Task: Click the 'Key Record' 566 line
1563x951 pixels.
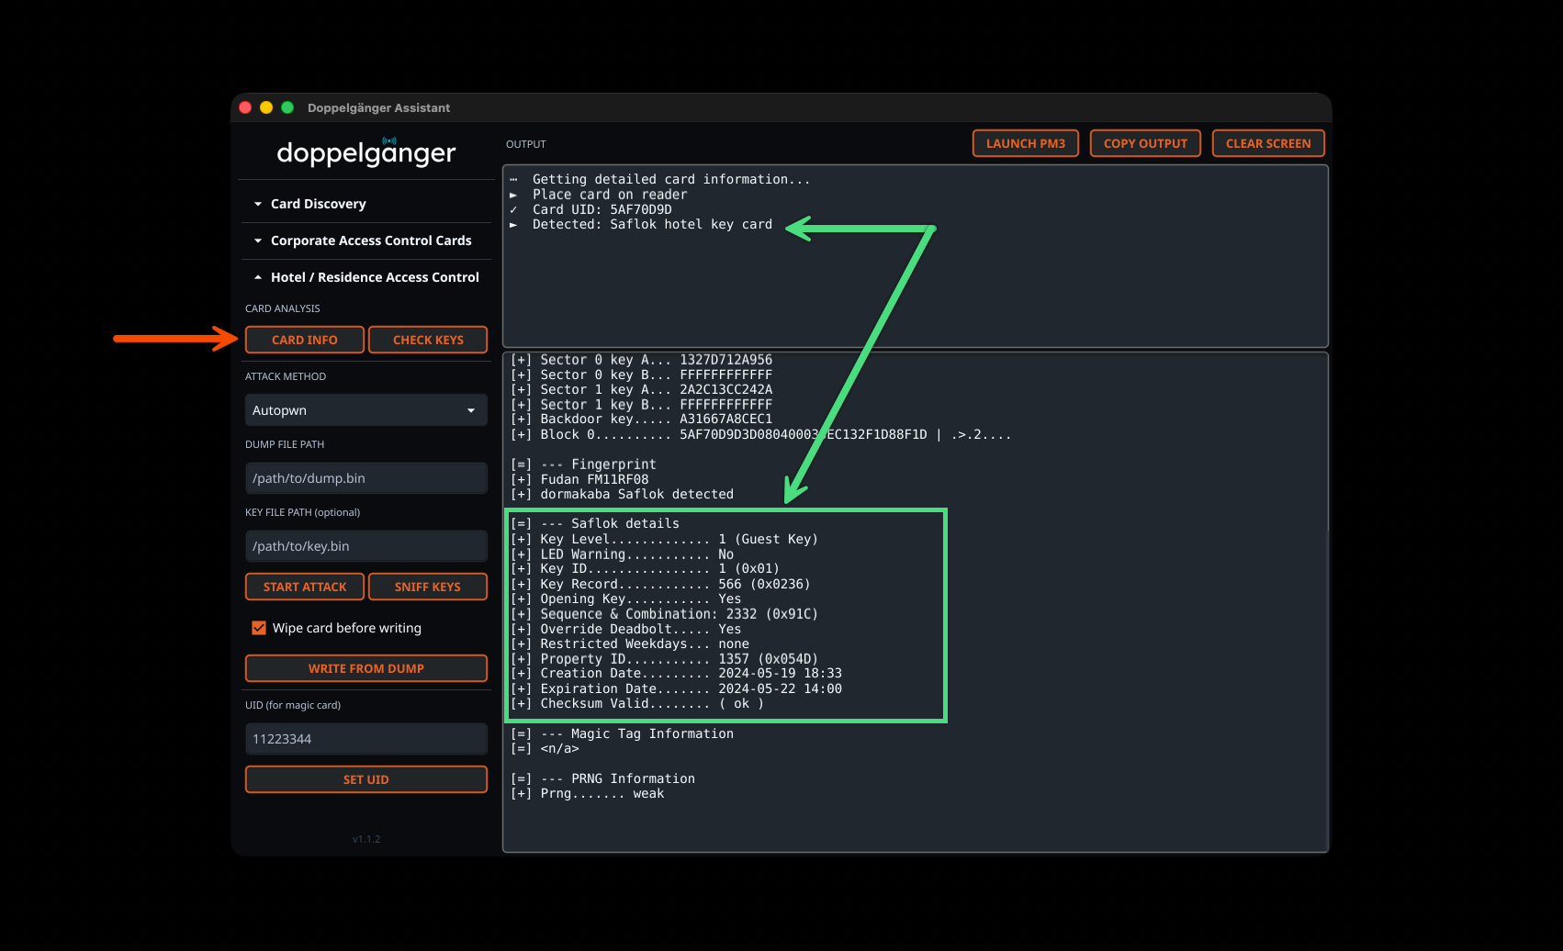Action: click(x=660, y=584)
